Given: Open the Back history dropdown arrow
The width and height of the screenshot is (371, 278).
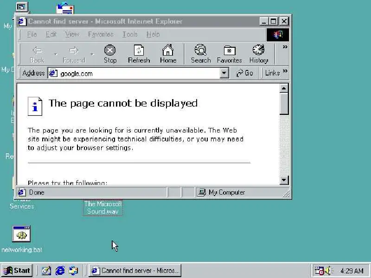Looking at the screenshot, I should click(x=55, y=54).
